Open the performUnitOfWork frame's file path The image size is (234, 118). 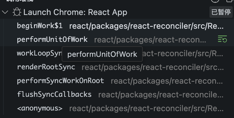150,40
